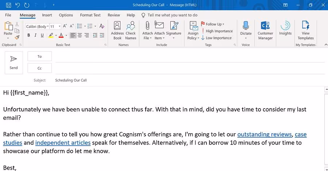The width and height of the screenshot is (328, 171).
Task: Click the Subject field
Action: (x=189, y=80)
